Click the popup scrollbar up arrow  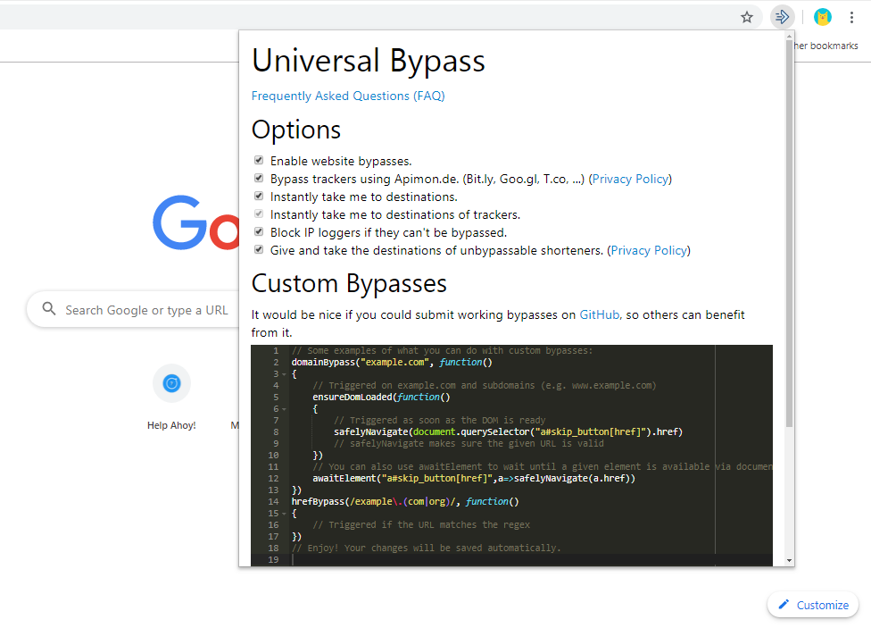click(788, 37)
